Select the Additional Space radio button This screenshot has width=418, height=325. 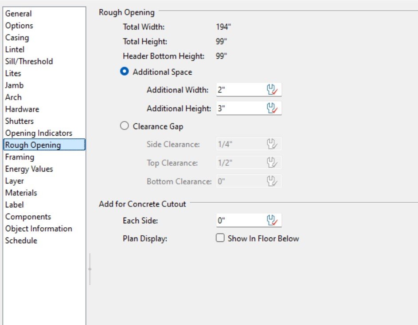click(x=125, y=72)
